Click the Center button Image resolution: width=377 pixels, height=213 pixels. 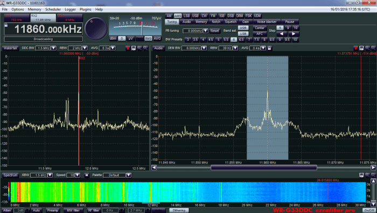[260, 28]
